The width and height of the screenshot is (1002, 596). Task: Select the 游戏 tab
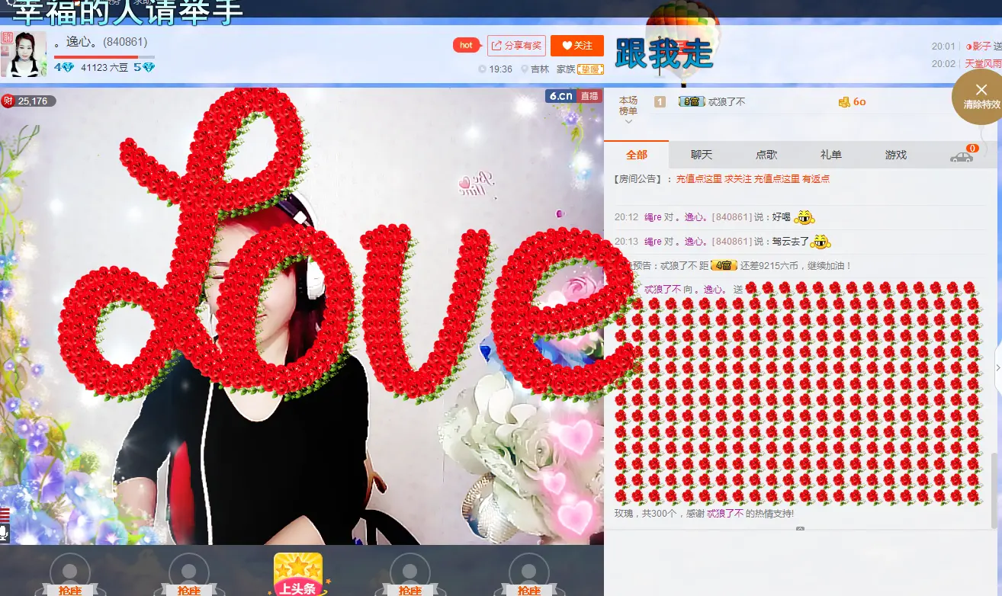click(896, 155)
